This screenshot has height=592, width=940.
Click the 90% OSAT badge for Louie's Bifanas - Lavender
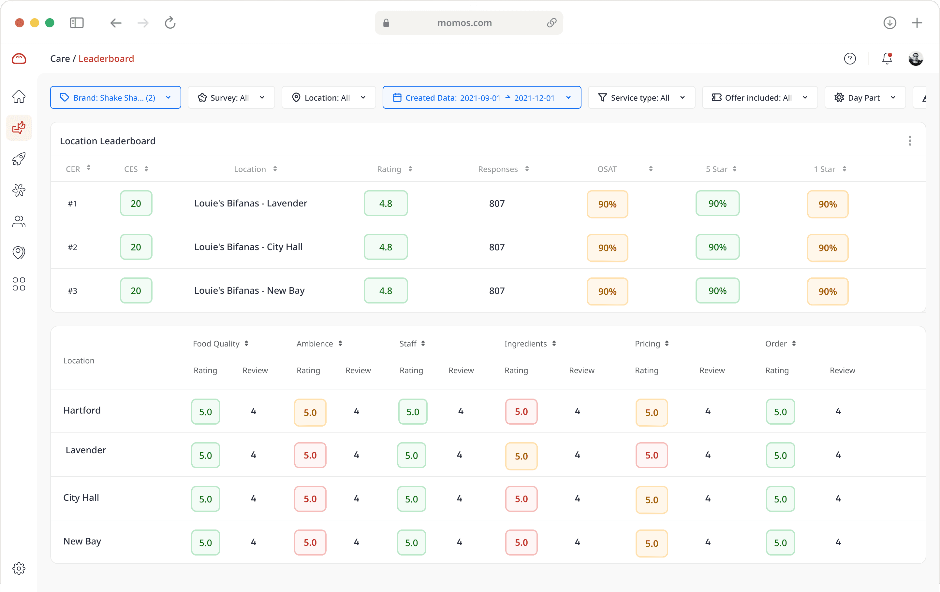[607, 203]
